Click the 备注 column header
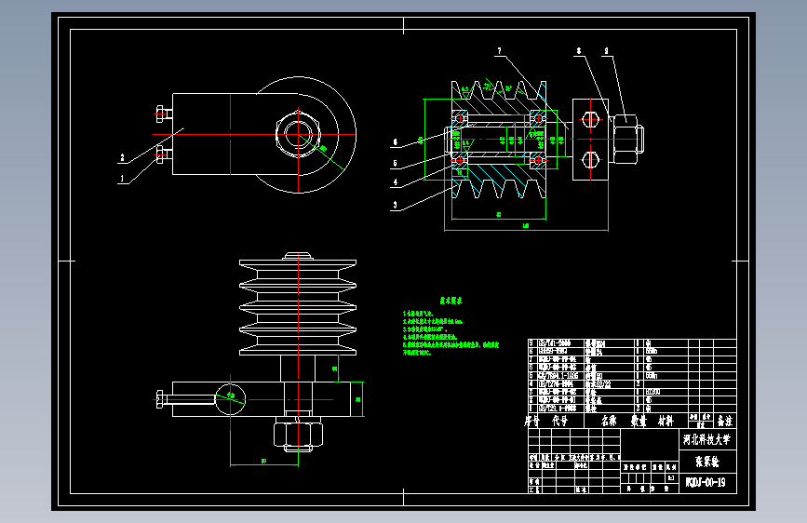This screenshot has height=523, width=807. point(725,421)
